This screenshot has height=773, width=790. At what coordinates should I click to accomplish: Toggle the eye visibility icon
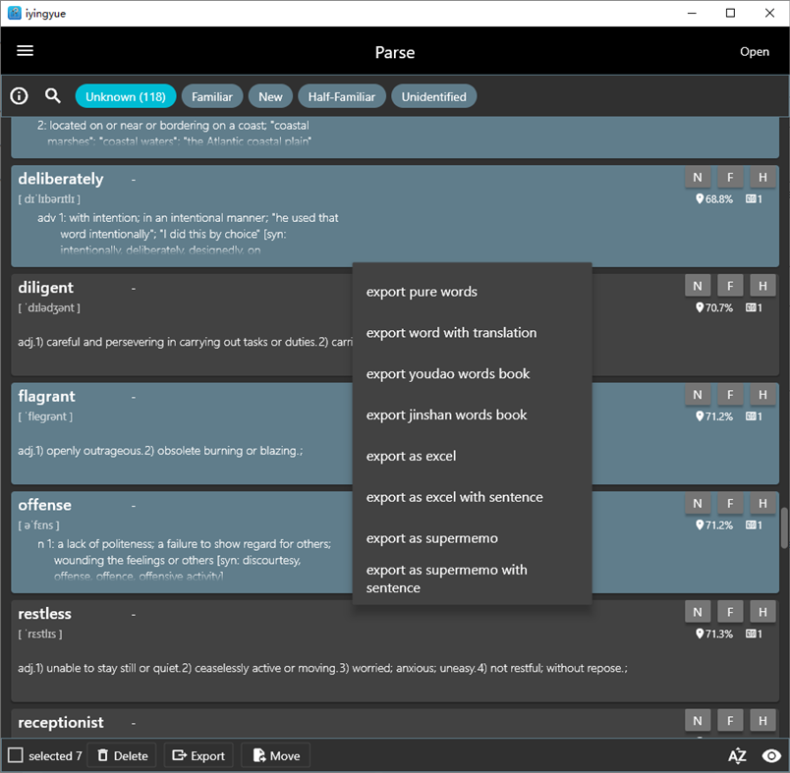(771, 755)
